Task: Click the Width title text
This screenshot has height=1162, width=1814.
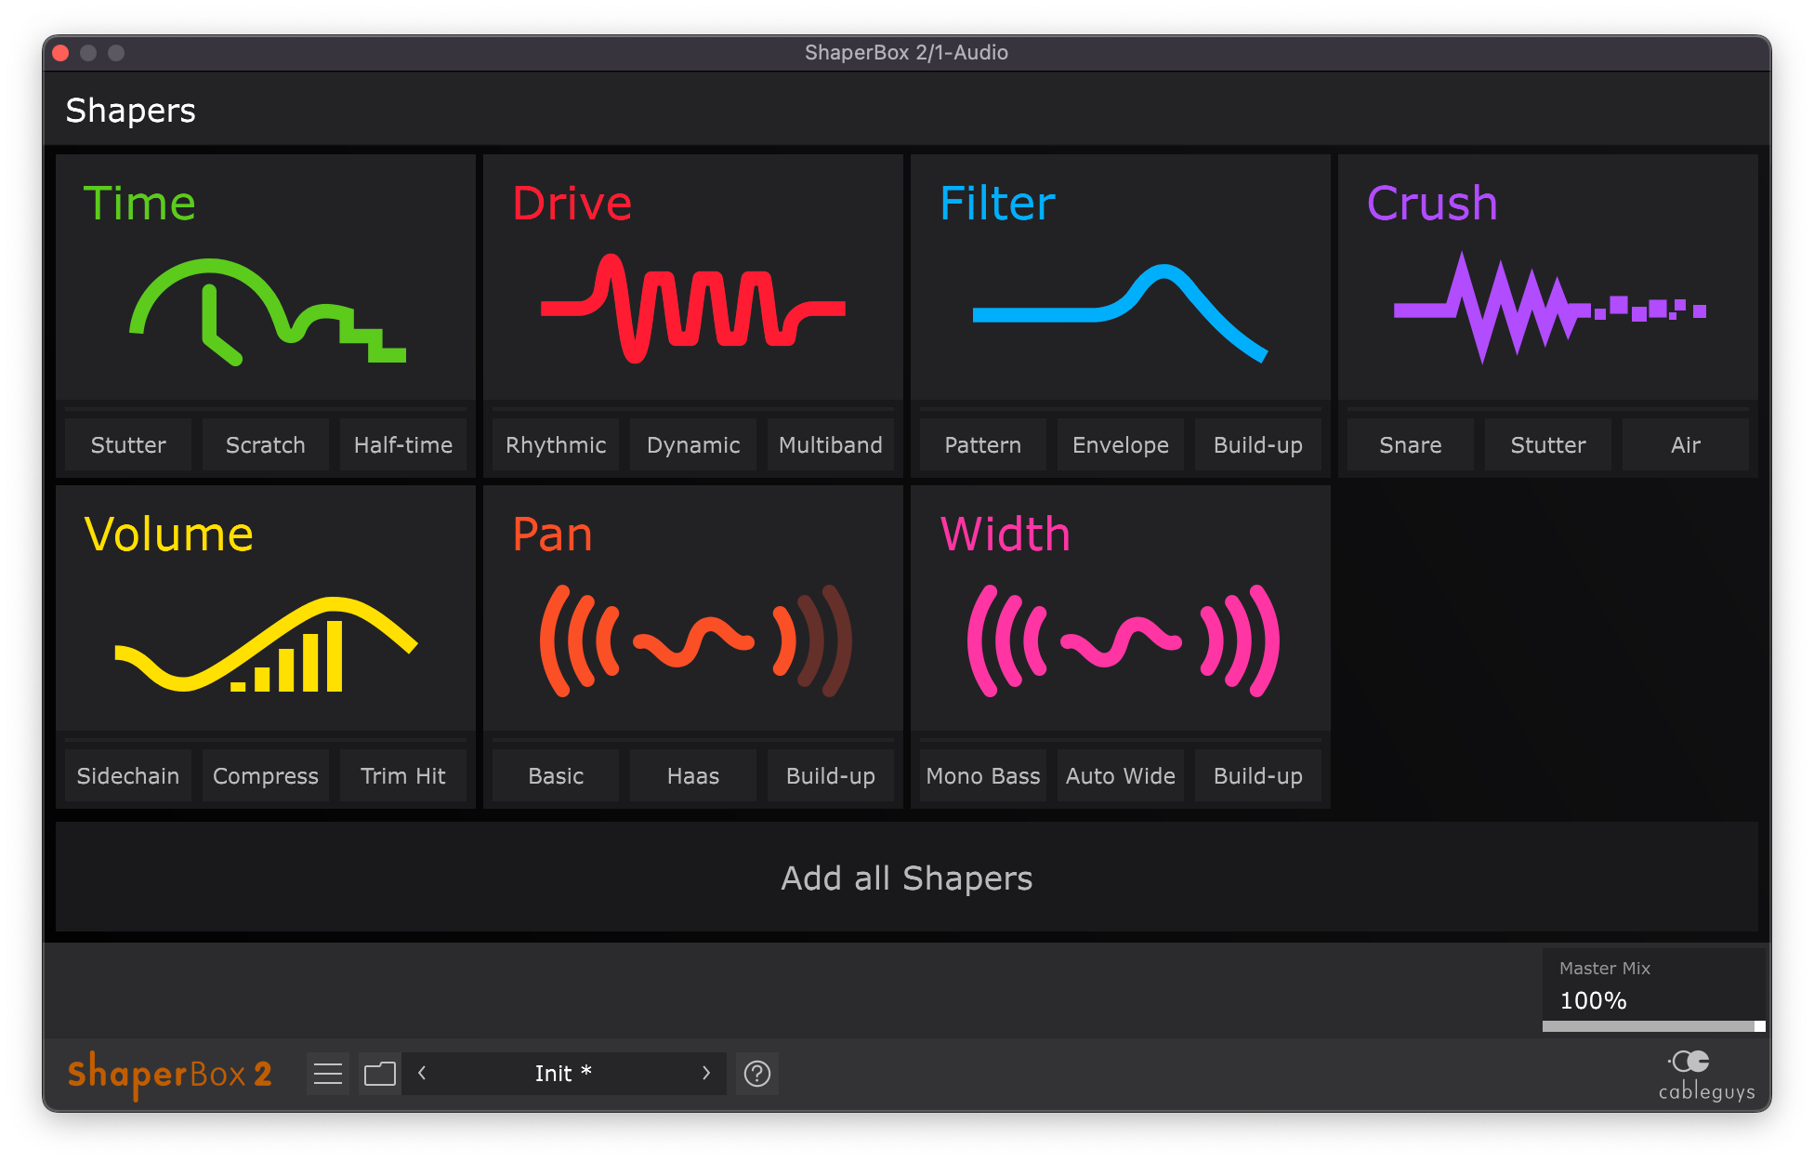Action: pos(1006,534)
